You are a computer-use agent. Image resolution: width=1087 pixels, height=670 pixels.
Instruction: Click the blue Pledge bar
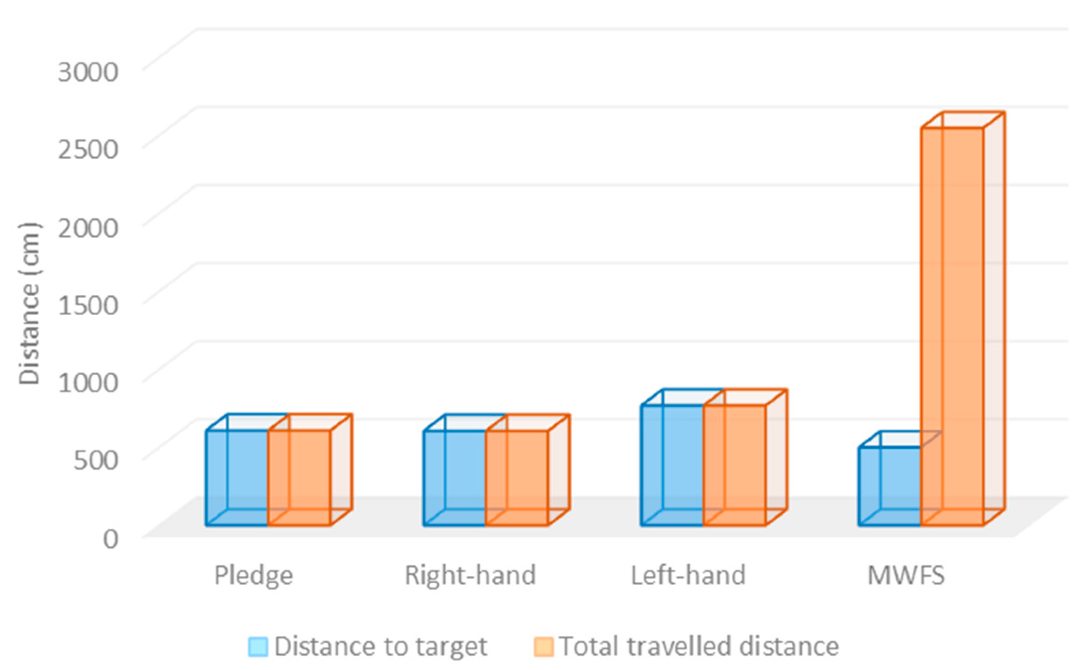[x=237, y=477]
